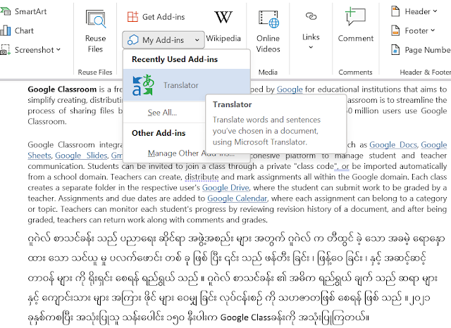Screen dimensions: 451x328
Task: Click the Page Number icon
Action: pyautogui.click(x=395, y=50)
